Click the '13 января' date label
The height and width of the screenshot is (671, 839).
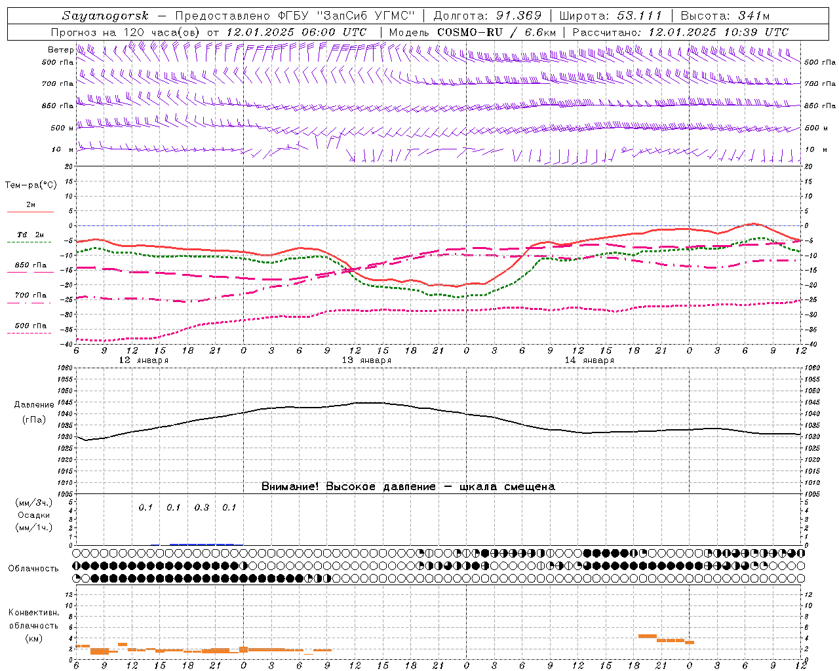coord(366,360)
